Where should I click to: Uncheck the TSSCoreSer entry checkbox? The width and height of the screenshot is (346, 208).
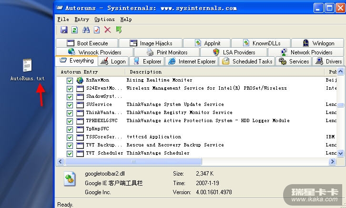pyautogui.click(x=70, y=137)
